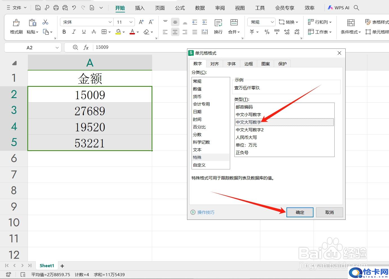Click 工作表 button in ribbon

click(320, 32)
